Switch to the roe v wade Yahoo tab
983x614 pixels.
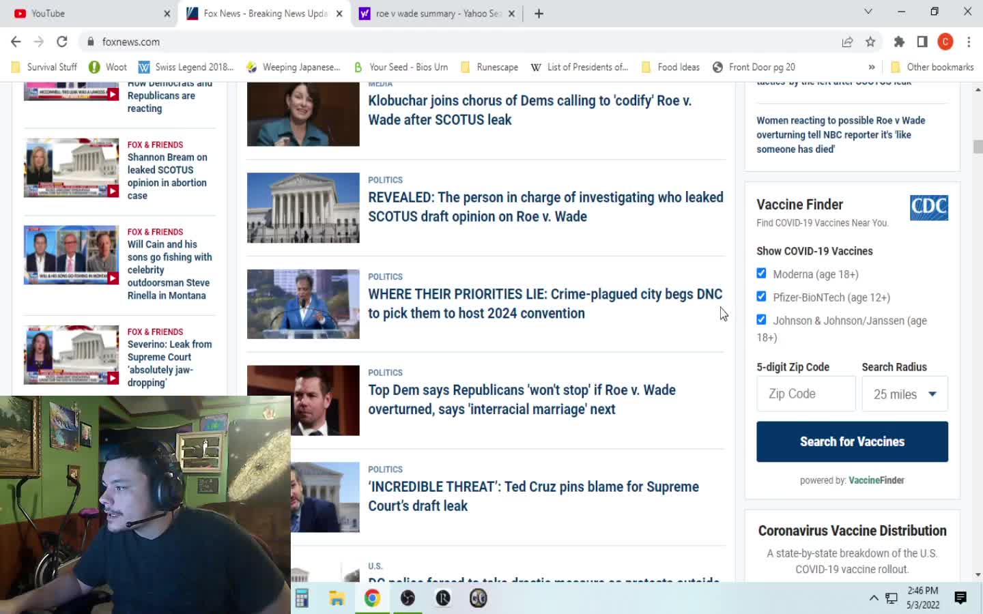coord(438,14)
